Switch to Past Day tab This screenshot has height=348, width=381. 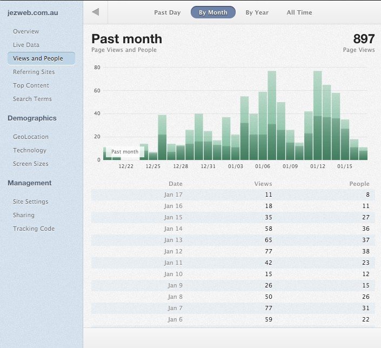tap(167, 12)
